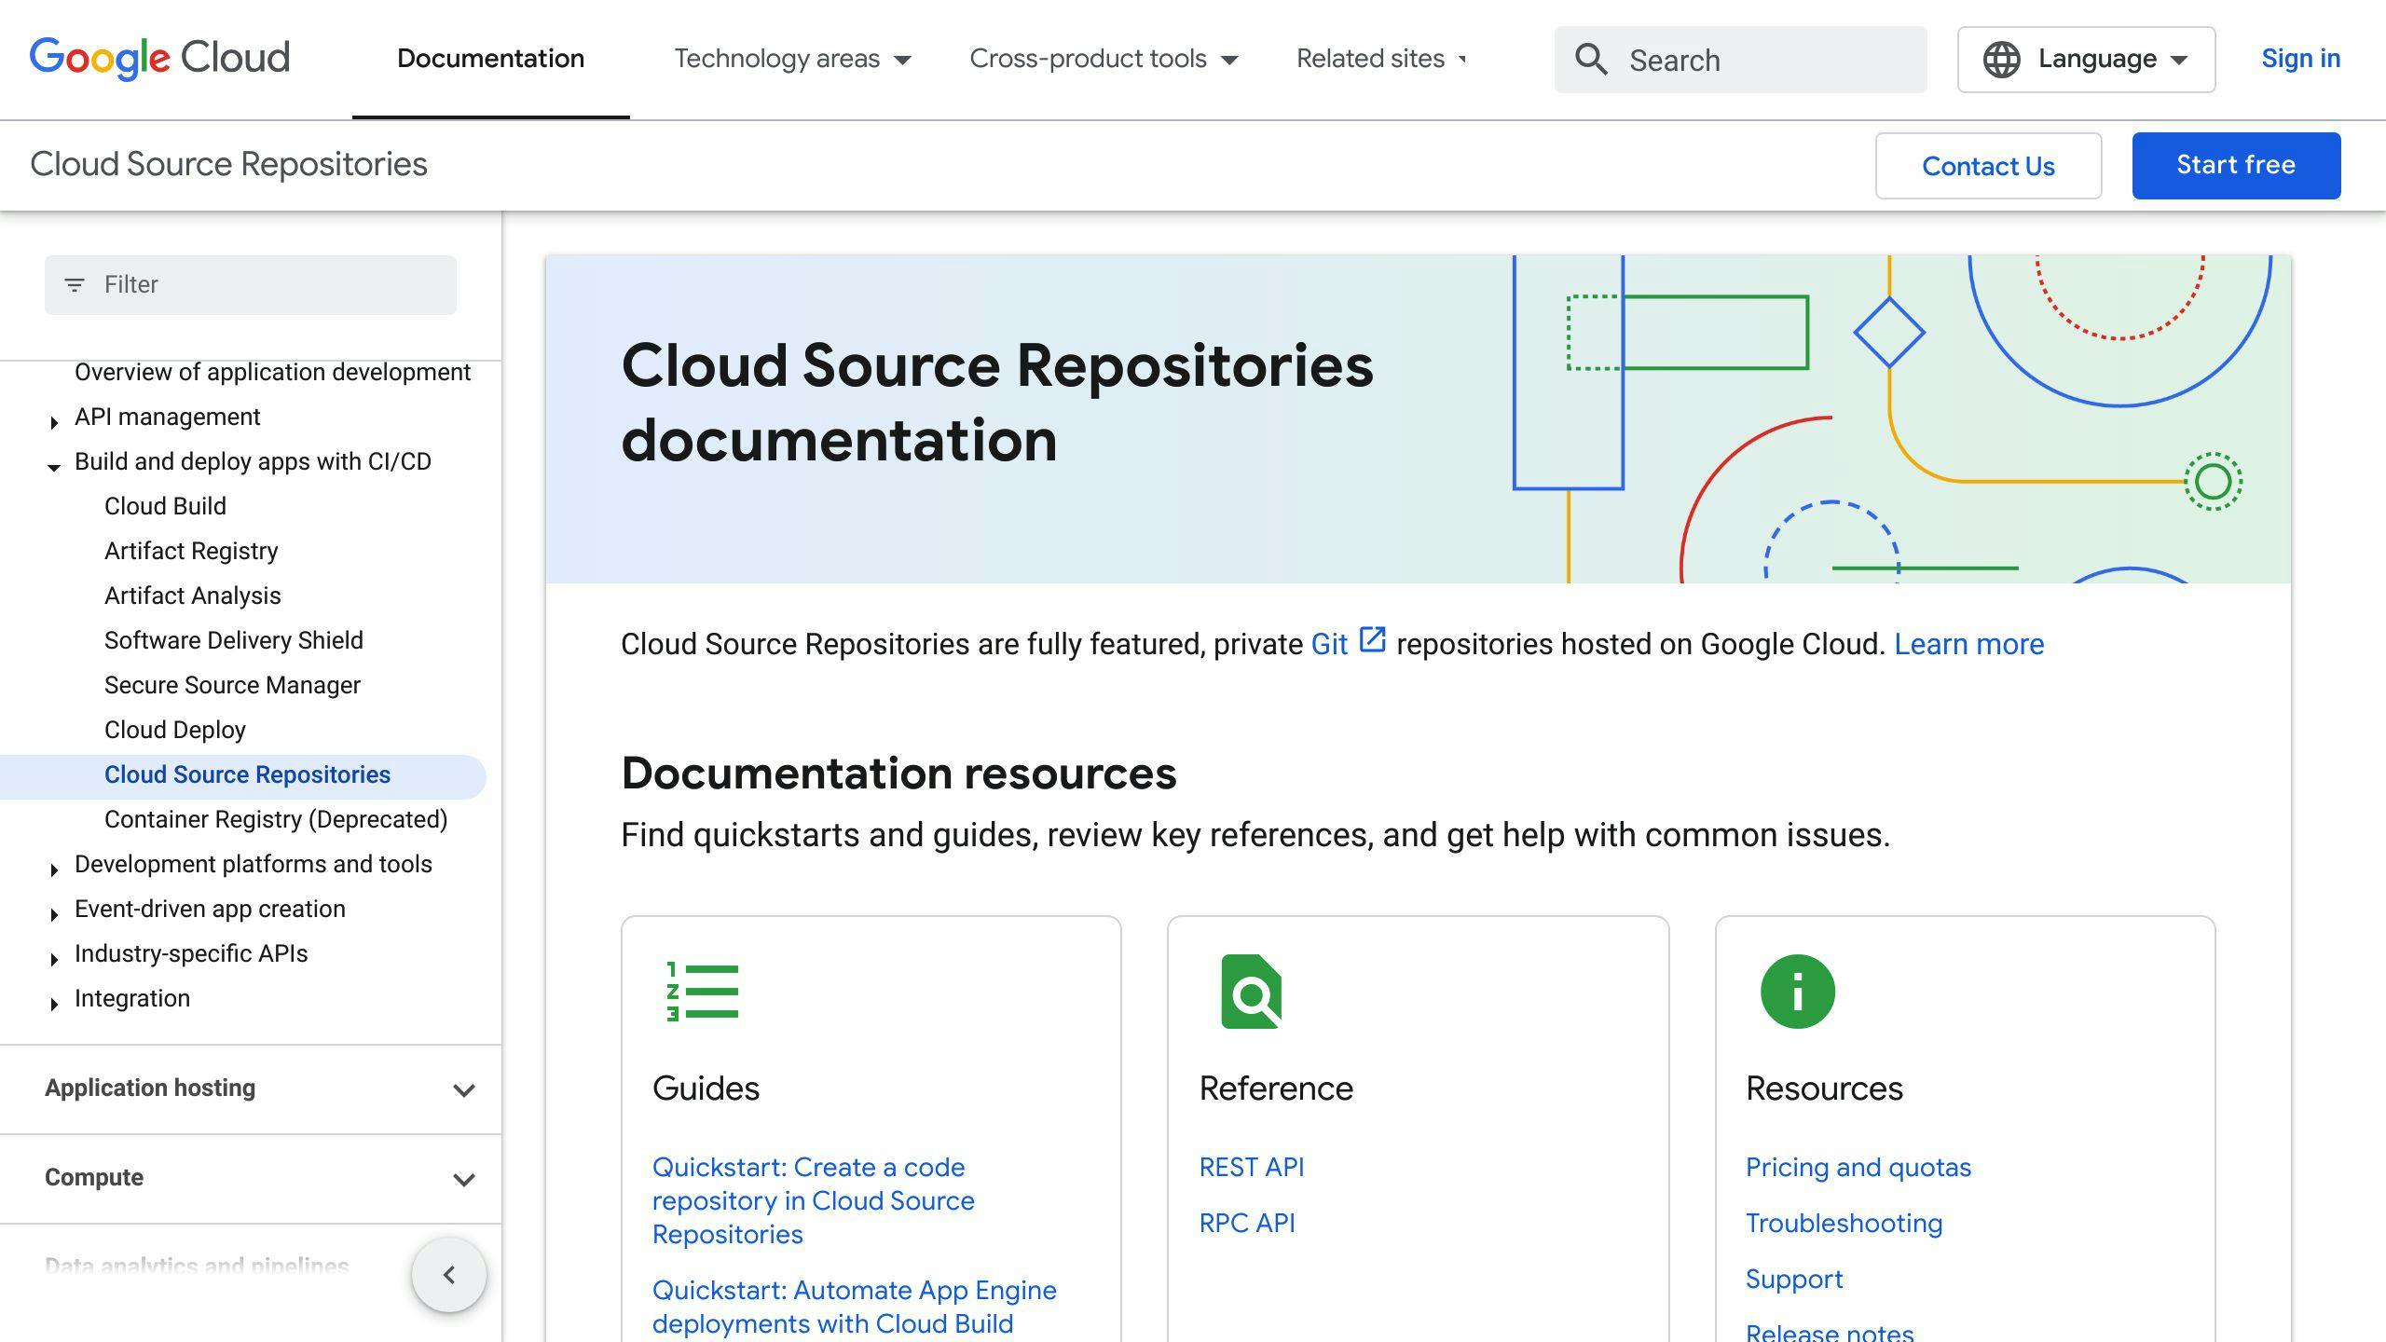This screenshot has width=2386, height=1342.
Task: Click the external link icon next to Git
Action: tap(1372, 640)
